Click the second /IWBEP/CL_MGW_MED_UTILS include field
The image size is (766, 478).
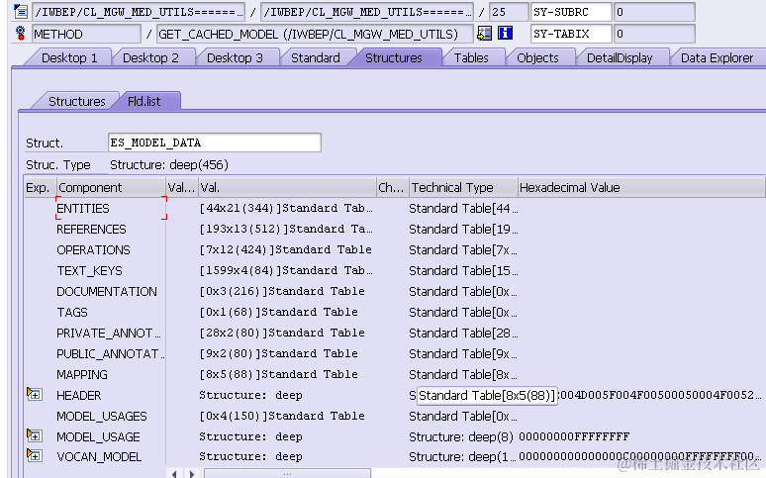(367, 12)
